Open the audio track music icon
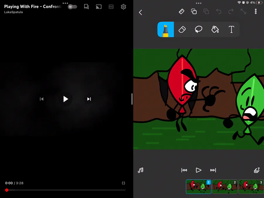264x198 pixels. pyautogui.click(x=141, y=170)
